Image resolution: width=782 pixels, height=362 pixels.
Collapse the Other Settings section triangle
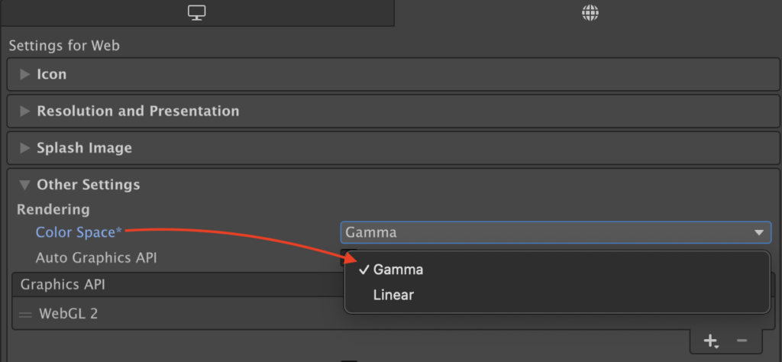click(x=24, y=185)
